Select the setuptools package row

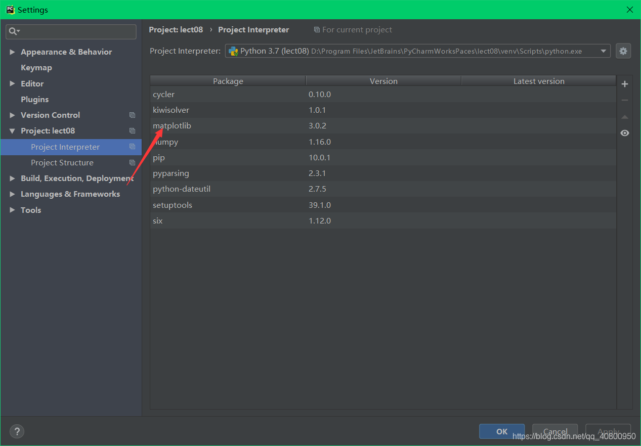point(383,205)
